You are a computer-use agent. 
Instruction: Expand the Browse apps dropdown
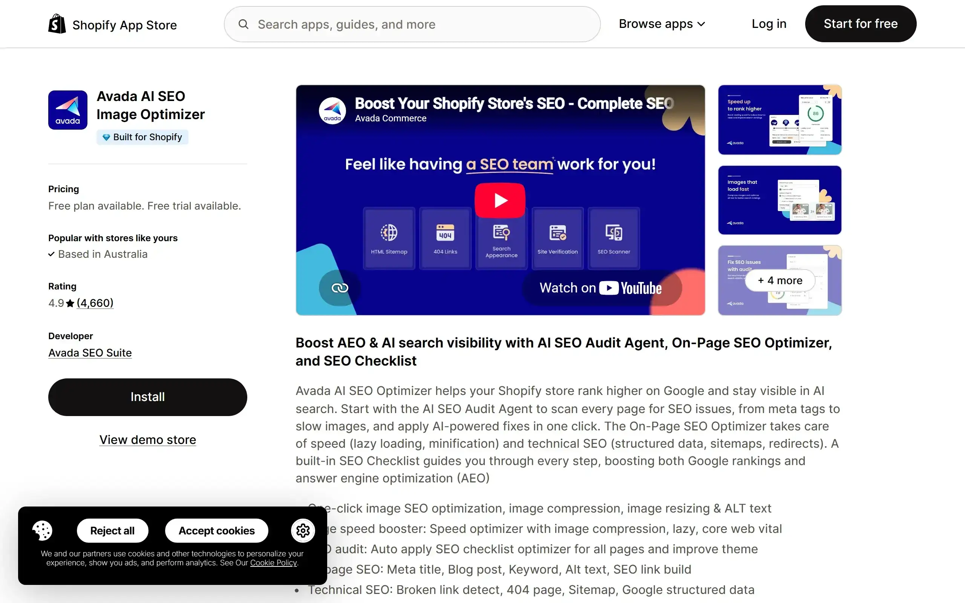pyautogui.click(x=662, y=24)
